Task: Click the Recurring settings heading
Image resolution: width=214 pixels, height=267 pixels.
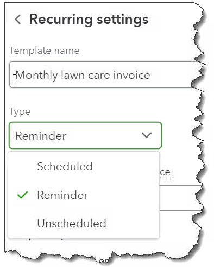Action: (x=89, y=19)
